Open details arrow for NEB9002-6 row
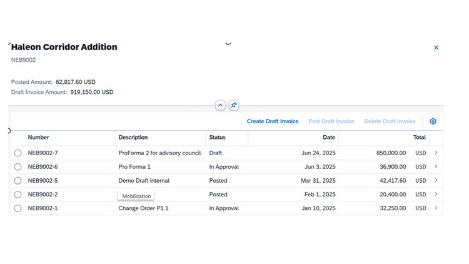Screen dimensions: 469x264 pos(436,166)
